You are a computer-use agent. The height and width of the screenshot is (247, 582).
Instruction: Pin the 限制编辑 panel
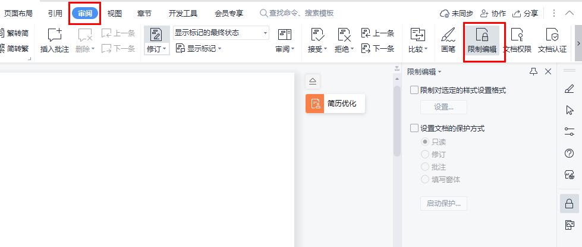[533, 71]
